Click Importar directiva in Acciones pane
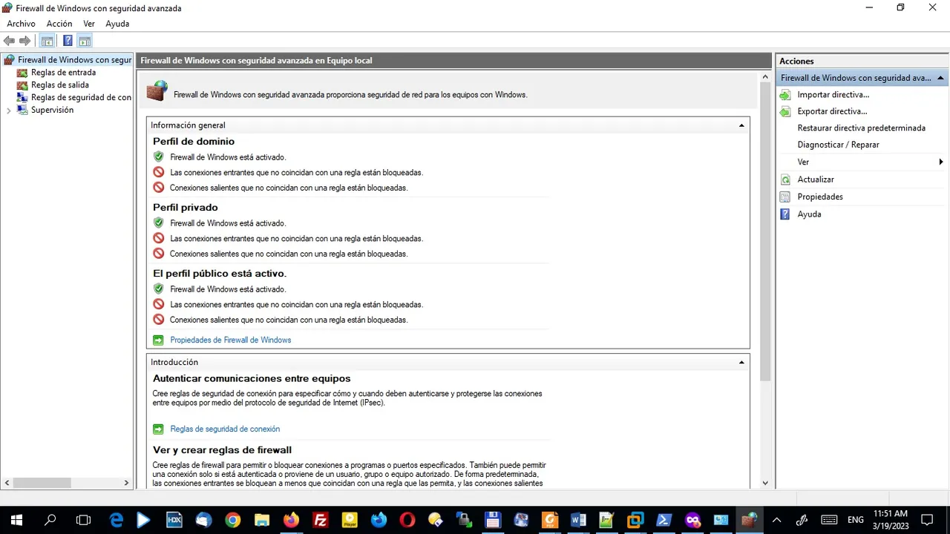Viewport: 950px width, 534px height. click(833, 95)
